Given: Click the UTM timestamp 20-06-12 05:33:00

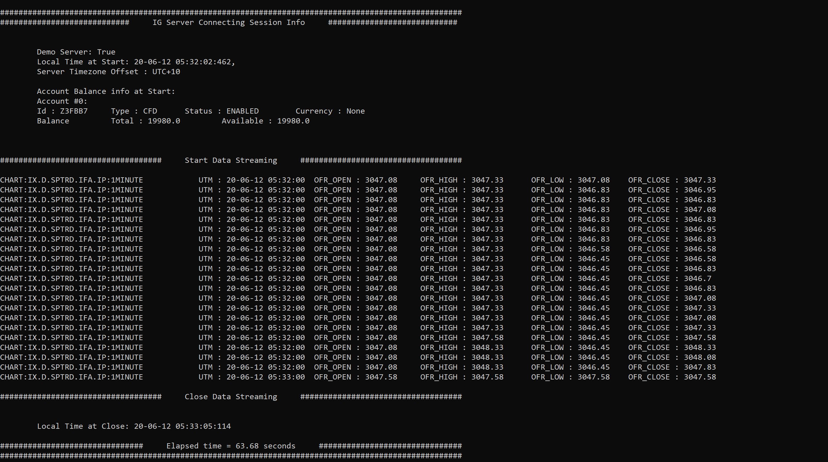Looking at the screenshot, I should click(266, 377).
